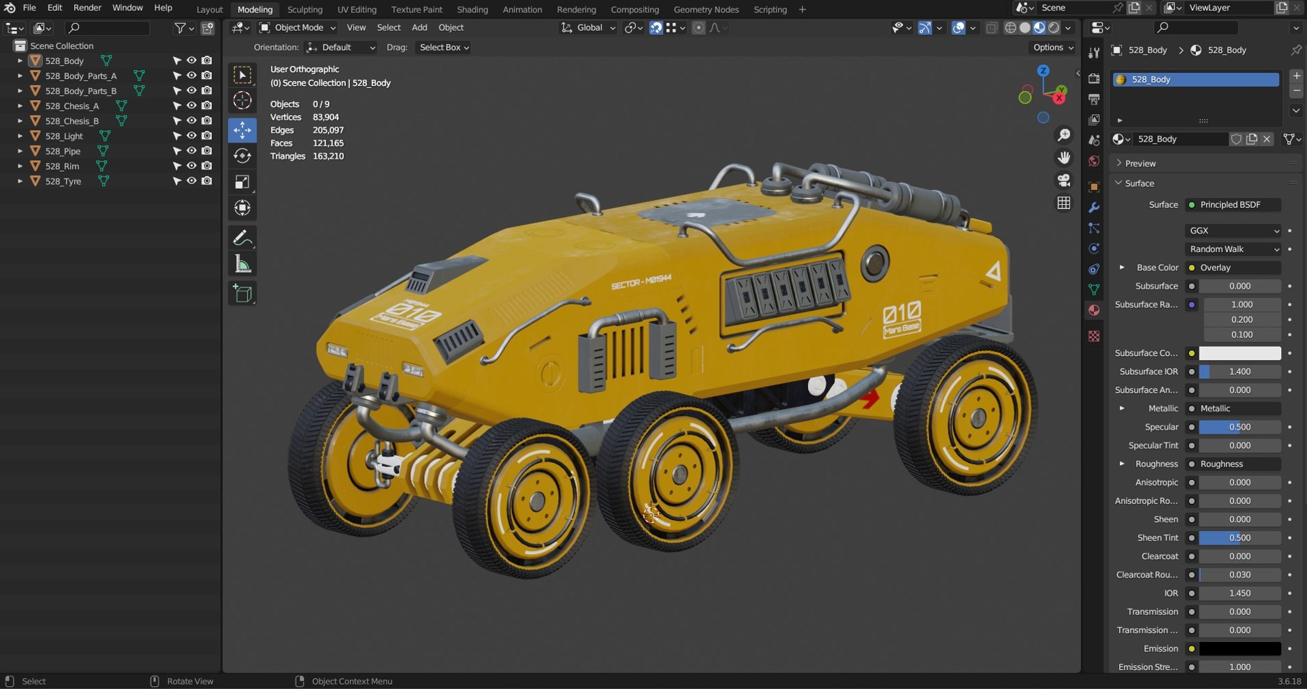This screenshot has width=1307, height=689.
Task: Open the Random Walk subsurface method dropdown
Action: click(x=1234, y=249)
